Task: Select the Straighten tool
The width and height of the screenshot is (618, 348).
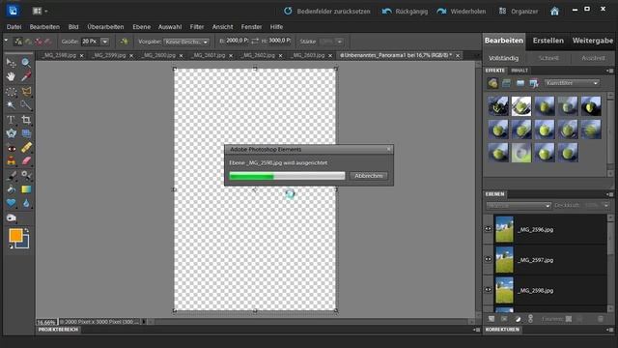Action: [x=26, y=133]
